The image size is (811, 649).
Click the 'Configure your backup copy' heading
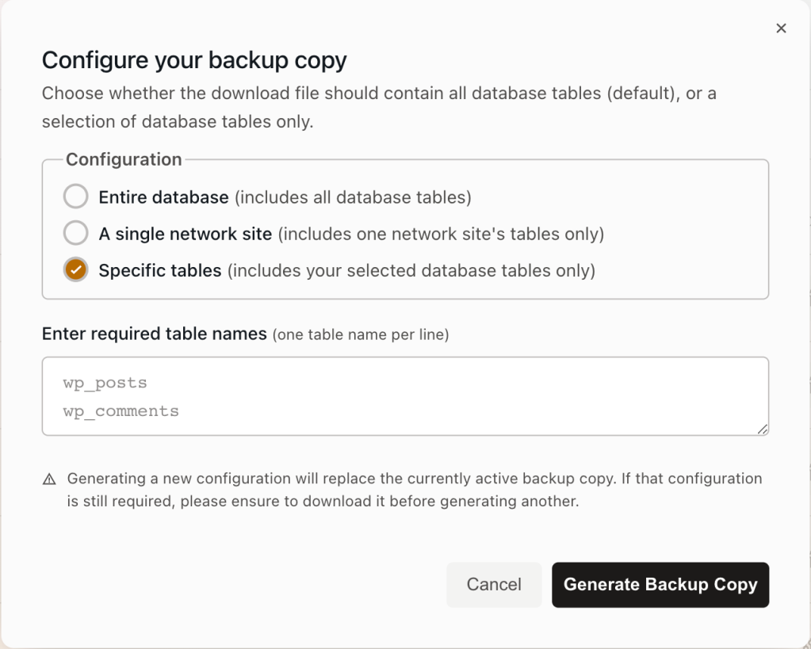coord(194,60)
